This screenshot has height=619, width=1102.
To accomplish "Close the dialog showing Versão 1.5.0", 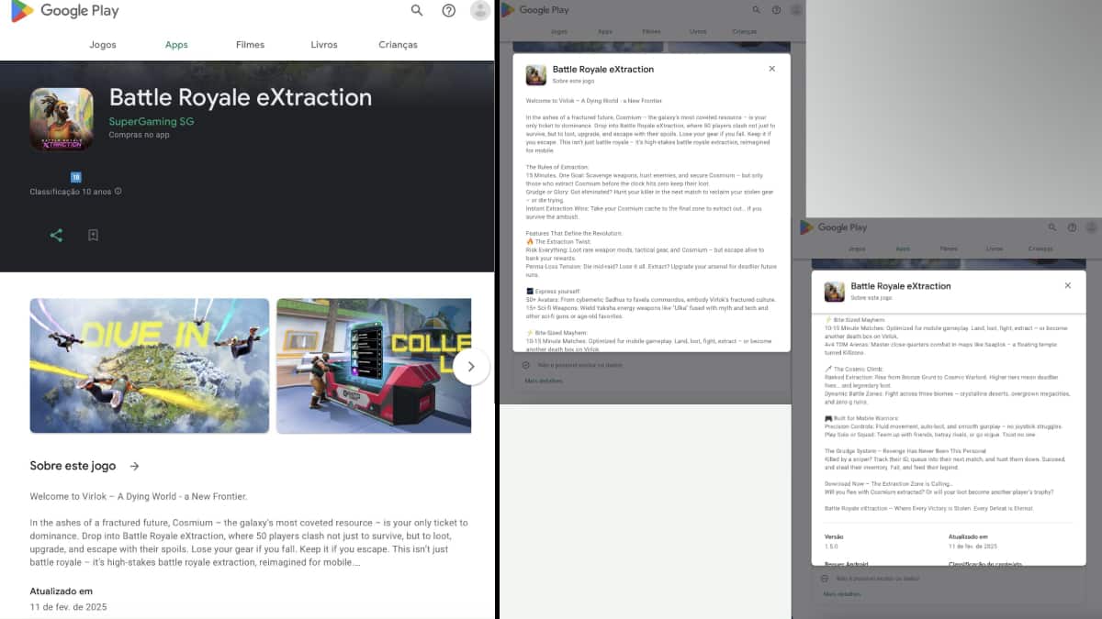I will (1067, 286).
